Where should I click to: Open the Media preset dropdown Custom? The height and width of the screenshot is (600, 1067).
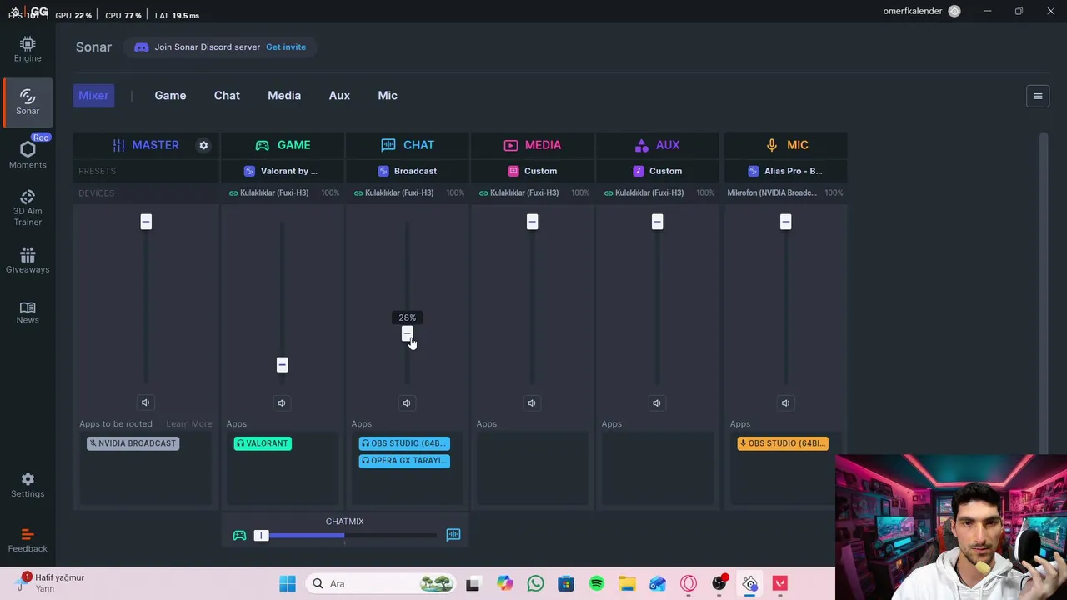click(532, 171)
